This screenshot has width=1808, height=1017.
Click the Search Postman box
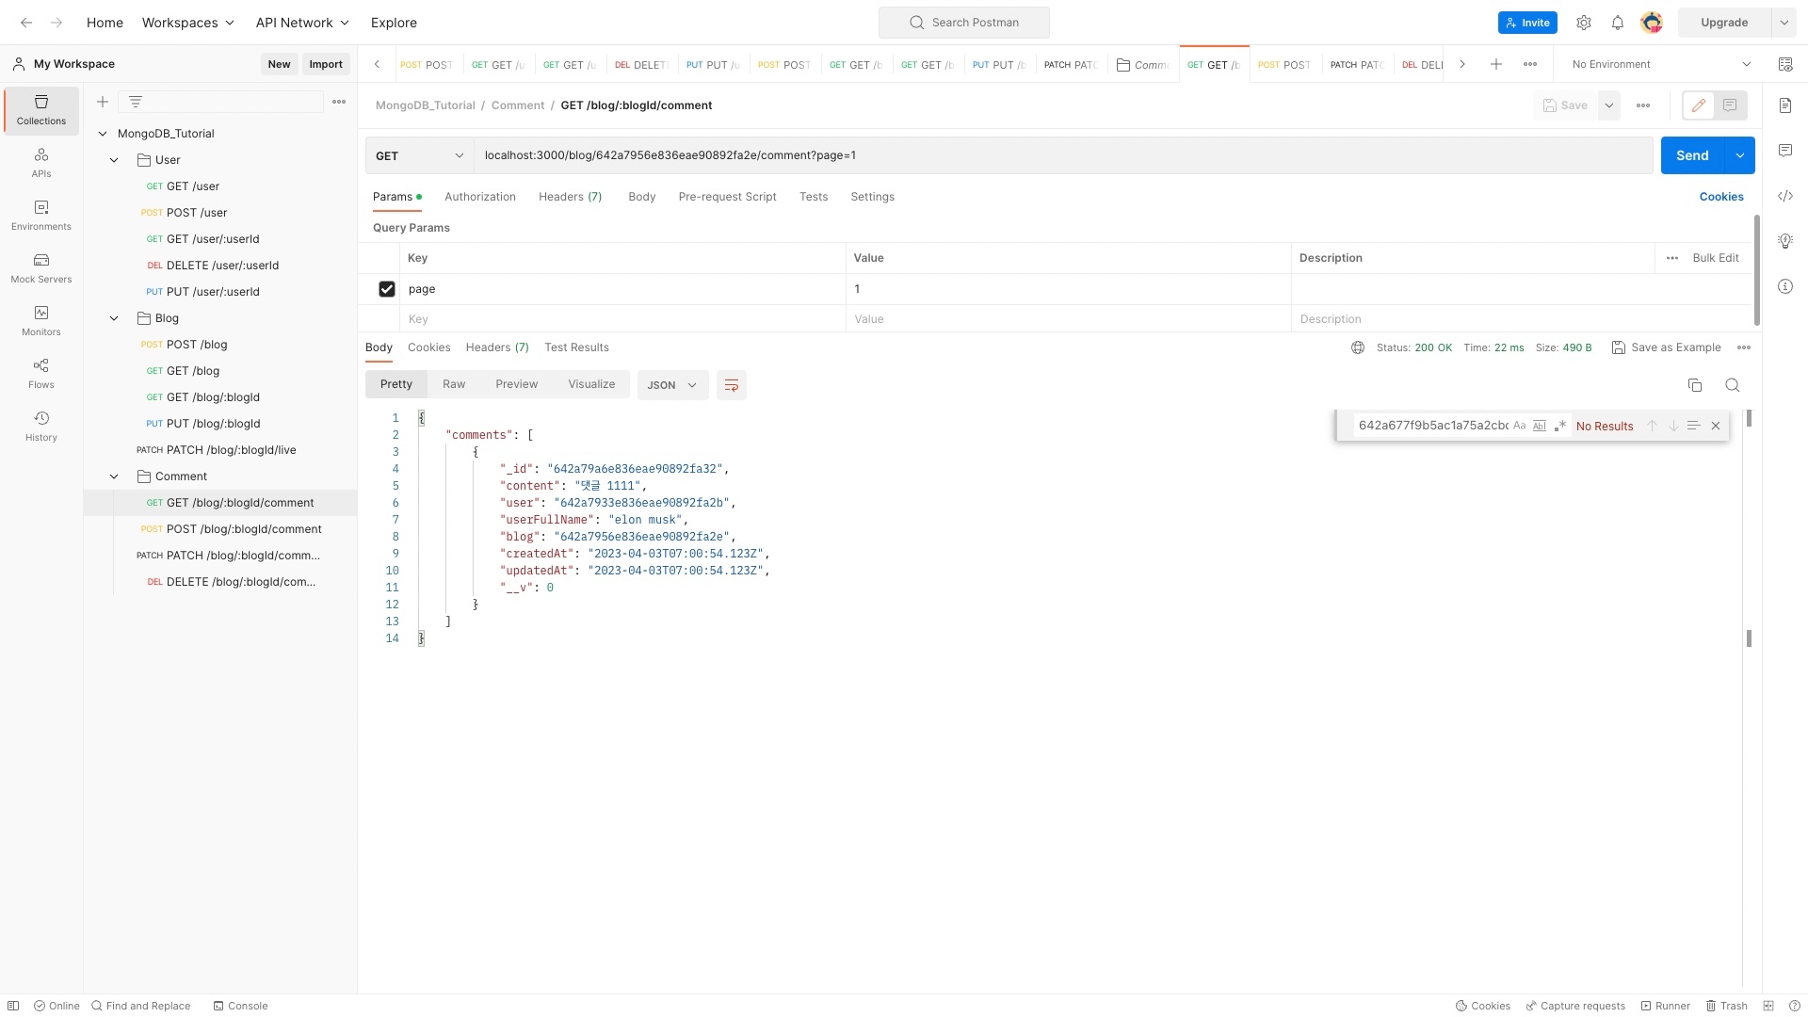[964, 23]
